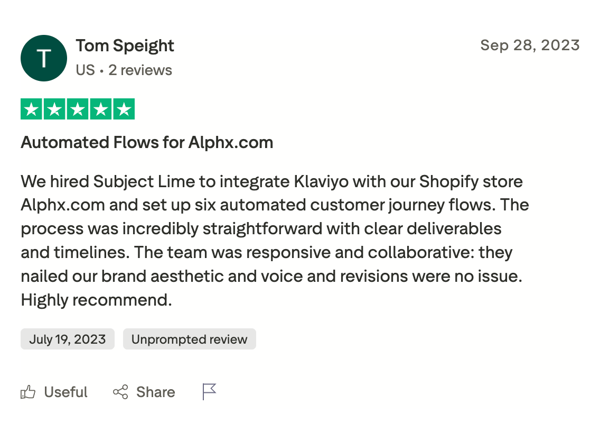The image size is (600, 423).
Task: Flag this review with the flag icon
Action: coord(210,392)
